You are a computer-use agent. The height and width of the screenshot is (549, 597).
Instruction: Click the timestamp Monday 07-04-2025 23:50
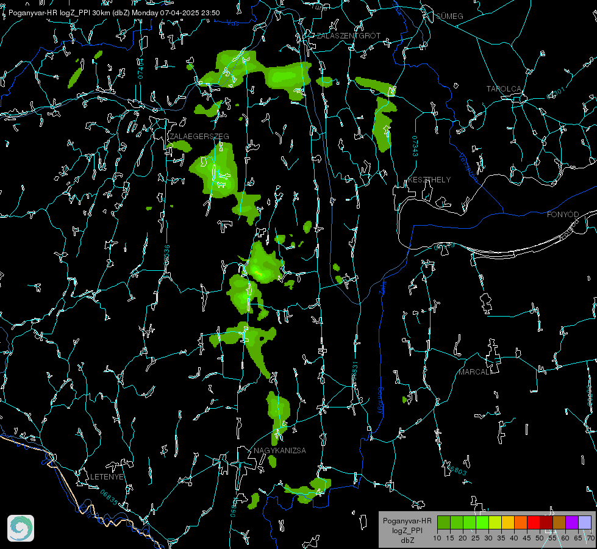click(x=176, y=13)
